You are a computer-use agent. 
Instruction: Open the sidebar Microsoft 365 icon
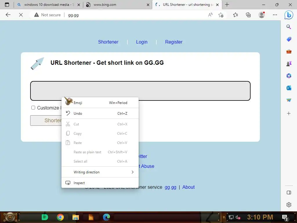point(289,76)
